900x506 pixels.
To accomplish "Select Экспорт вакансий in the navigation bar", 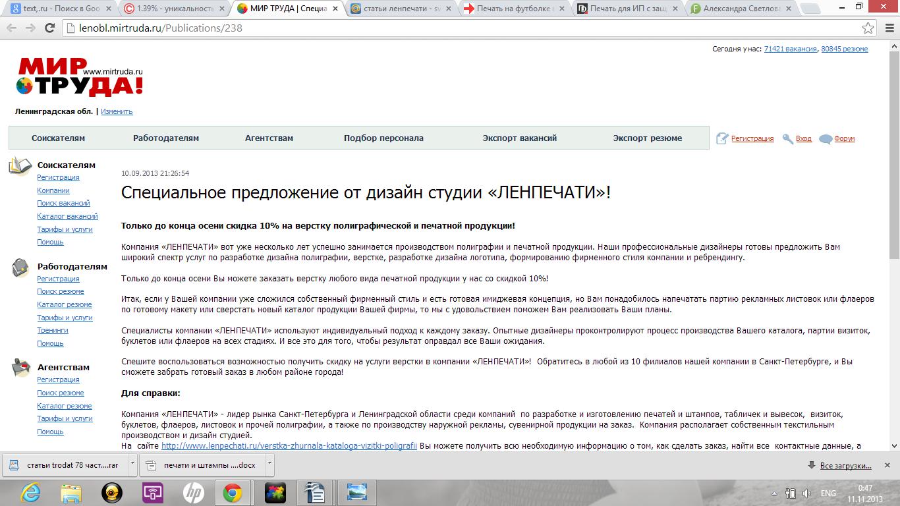I will coord(520,138).
